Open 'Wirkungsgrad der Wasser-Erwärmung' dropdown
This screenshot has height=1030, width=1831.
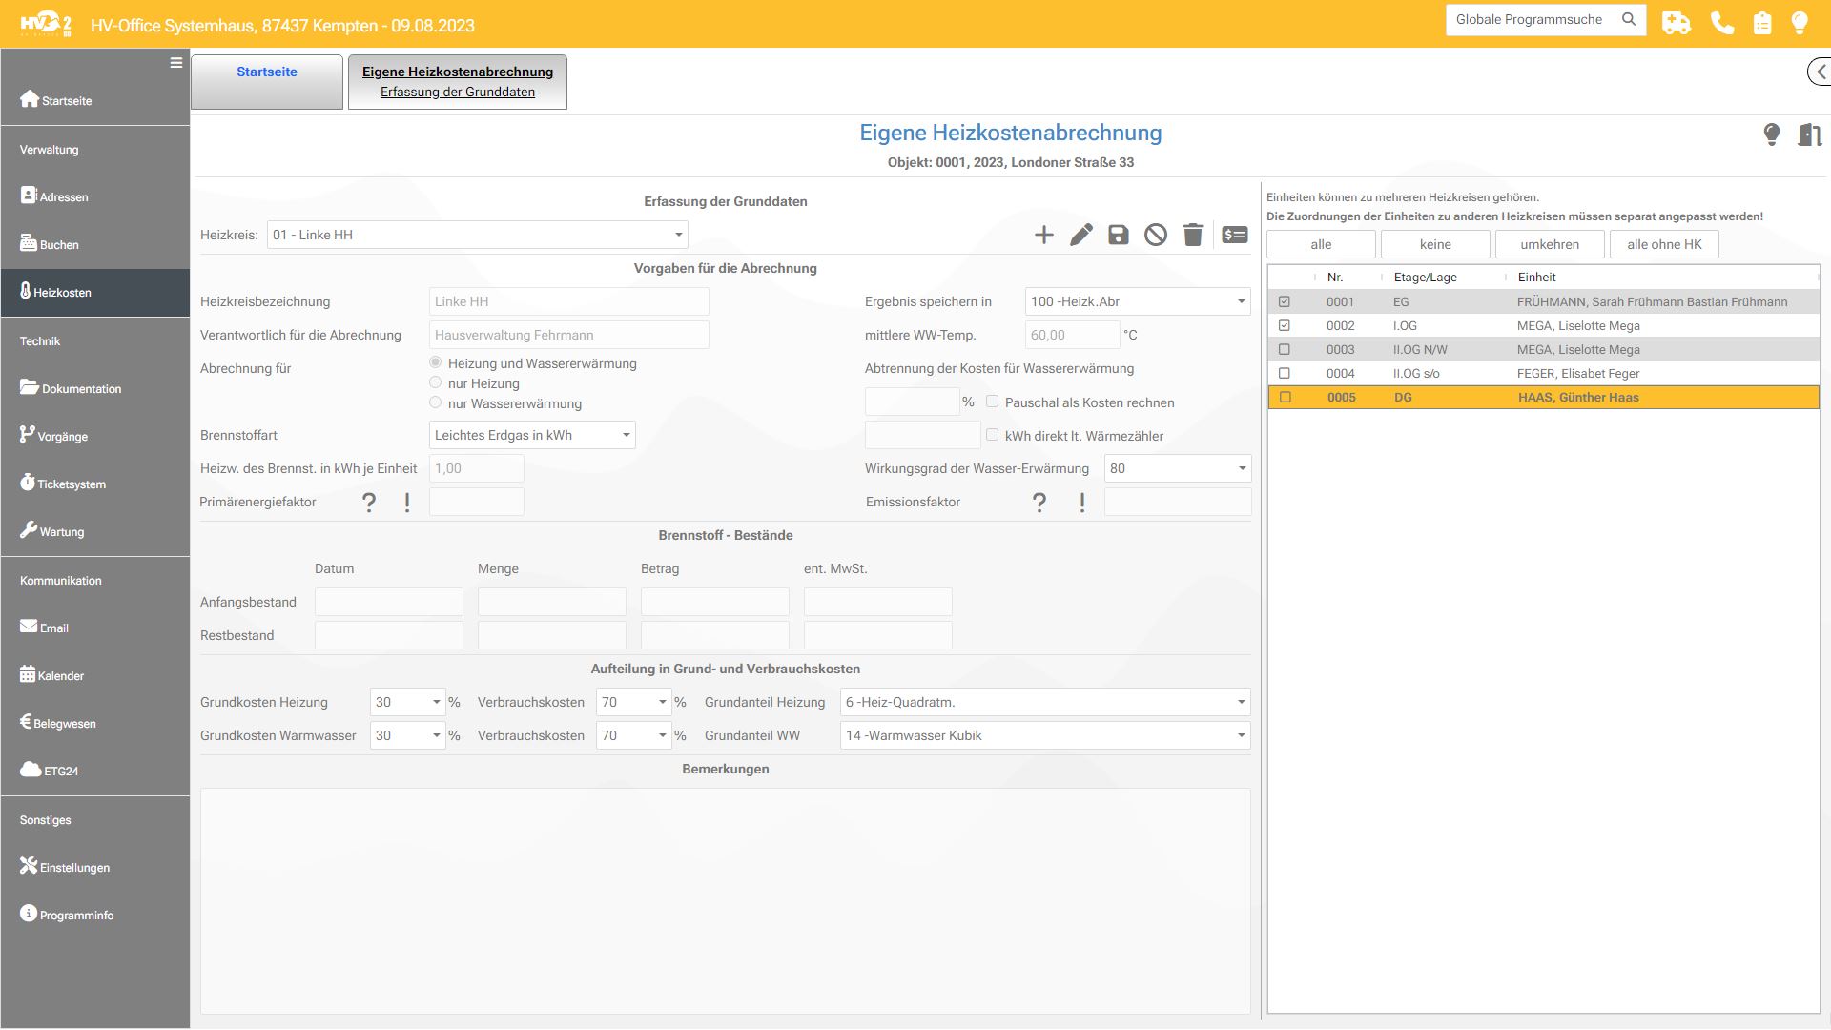(x=1178, y=468)
